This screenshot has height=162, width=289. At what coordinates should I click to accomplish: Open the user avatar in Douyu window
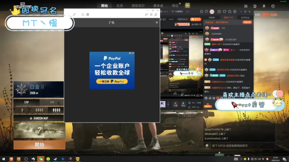212,12
